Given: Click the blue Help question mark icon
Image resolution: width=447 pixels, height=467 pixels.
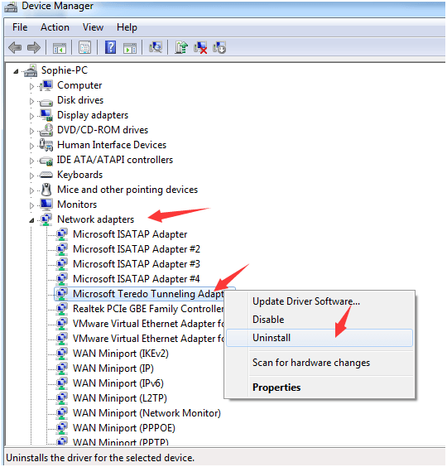Looking at the screenshot, I should coord(110,47).
